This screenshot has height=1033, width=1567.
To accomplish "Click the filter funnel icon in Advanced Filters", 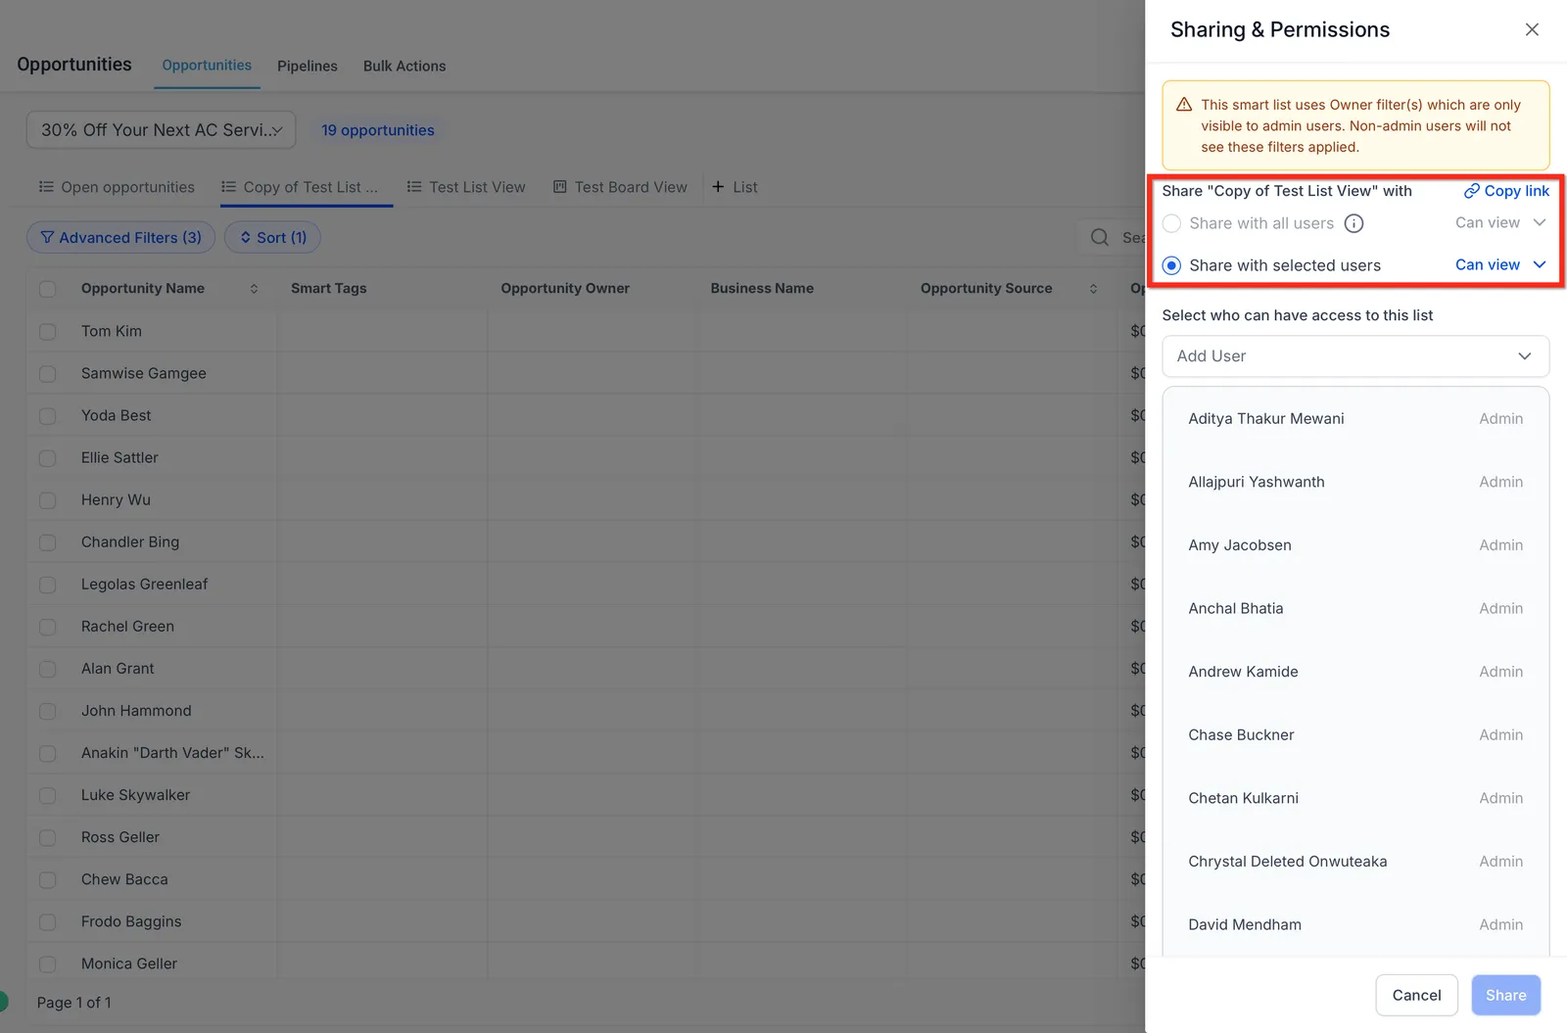I will (x=47, y=237).
